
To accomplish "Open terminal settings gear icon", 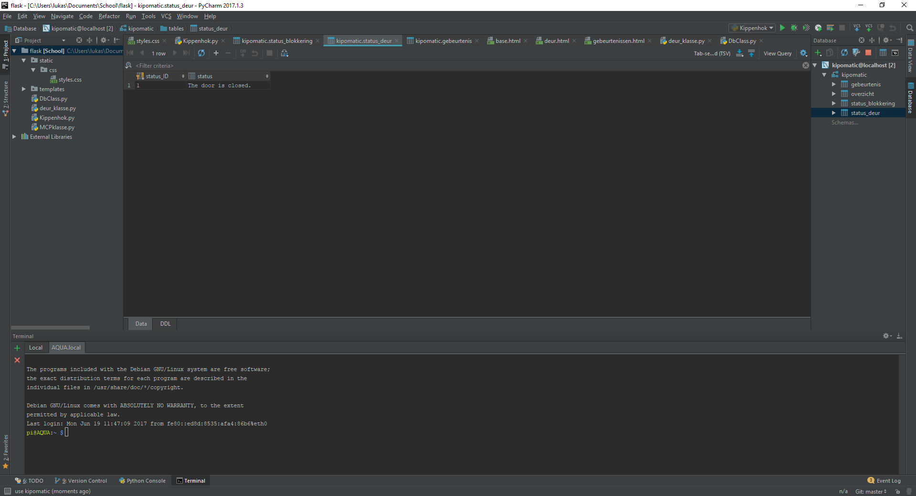I will [887, 336].
